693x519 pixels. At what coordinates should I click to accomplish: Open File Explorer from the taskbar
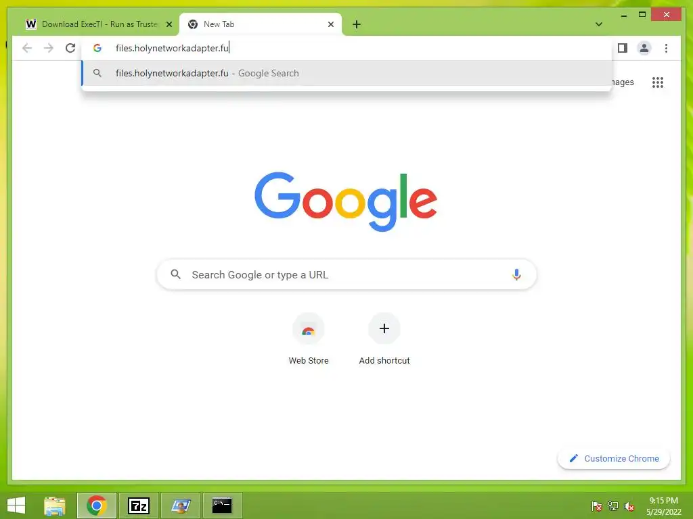[x=55, y=505]
